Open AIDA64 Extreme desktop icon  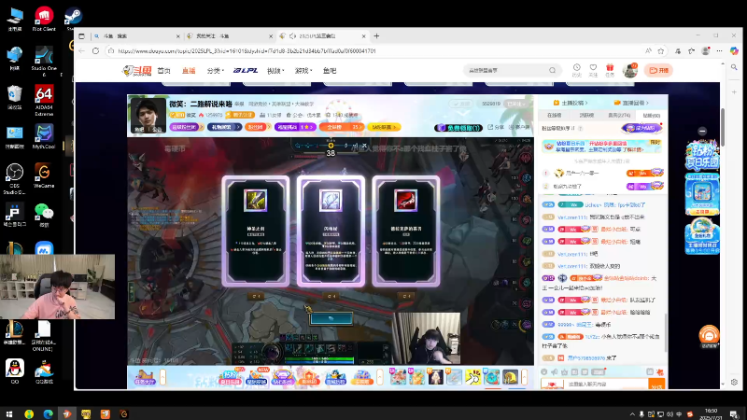pyautogui.click(x=44, y=101)
